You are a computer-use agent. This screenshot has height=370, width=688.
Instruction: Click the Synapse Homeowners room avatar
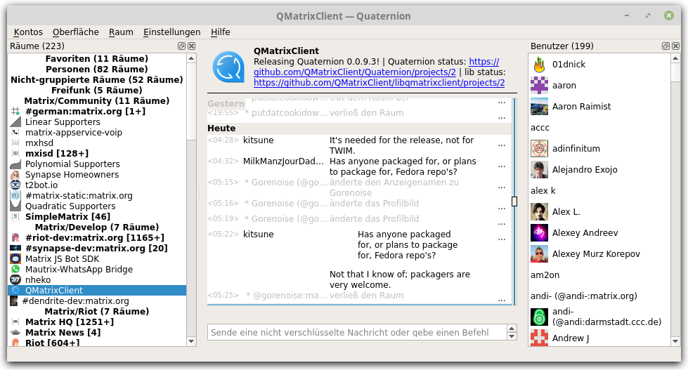[x=15, y=175]
